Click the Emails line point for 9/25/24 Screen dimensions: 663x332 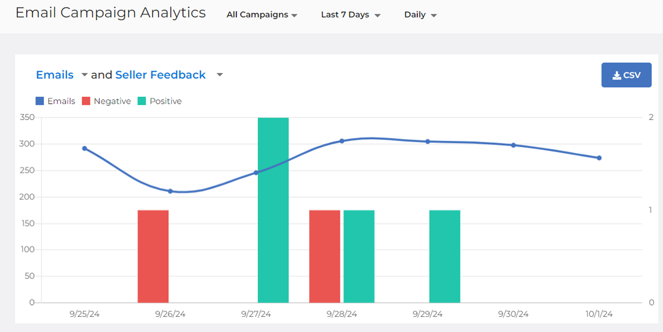click(84, 148)
